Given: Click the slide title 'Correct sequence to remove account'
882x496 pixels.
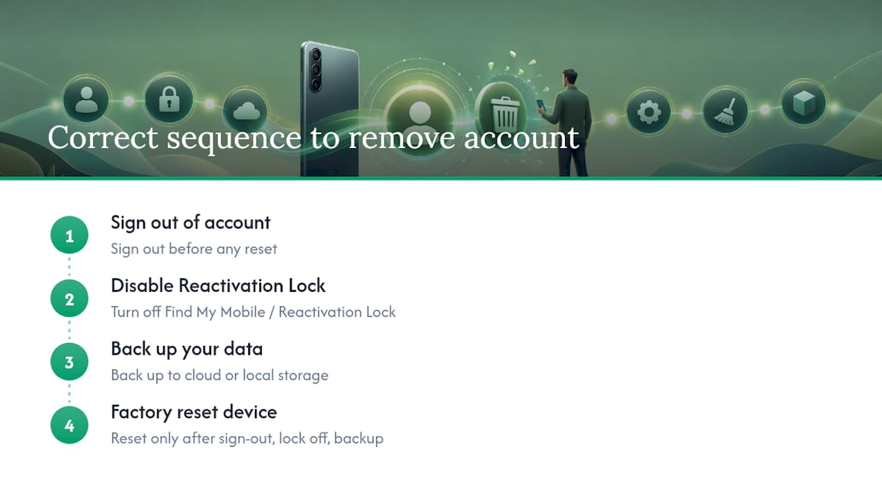Looking at the screenshot, I should coord(314,137).
